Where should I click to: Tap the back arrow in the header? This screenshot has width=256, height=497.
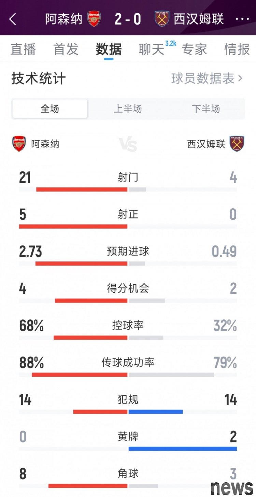(x=13, y=19)
